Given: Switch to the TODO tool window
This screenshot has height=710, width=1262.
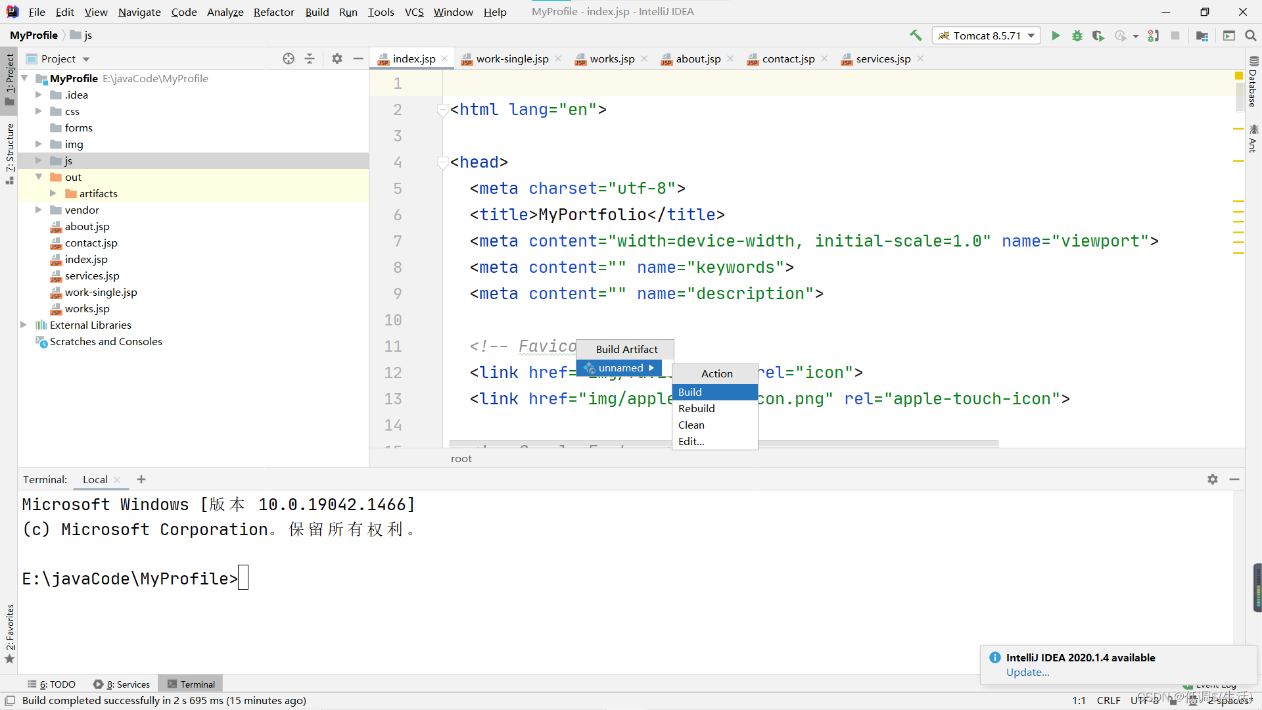Looking at the screenshot, I should pos(57,684).
